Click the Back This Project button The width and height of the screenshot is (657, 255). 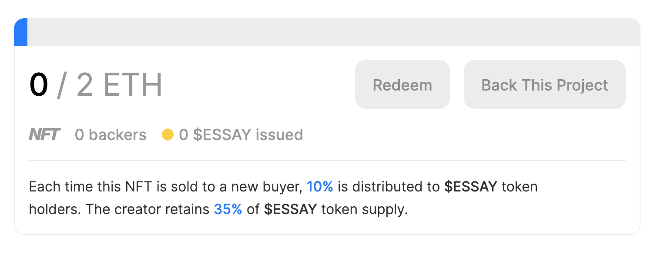(x=545, y=84)
